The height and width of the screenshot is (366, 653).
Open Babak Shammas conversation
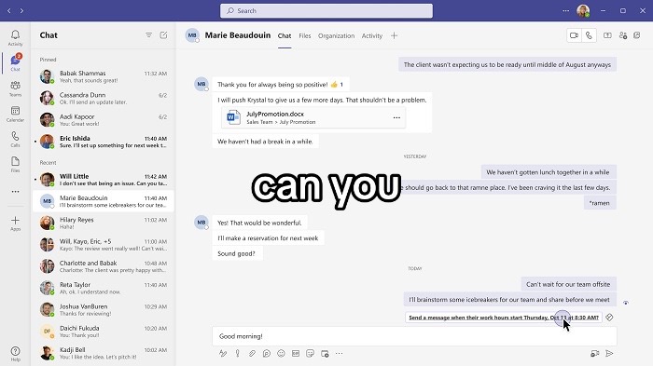tap(104, 76)
